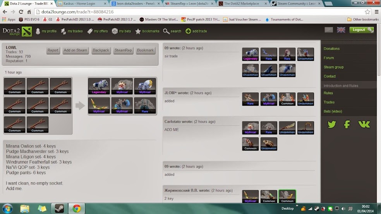Open Bets (video) link

coord(333,111)
